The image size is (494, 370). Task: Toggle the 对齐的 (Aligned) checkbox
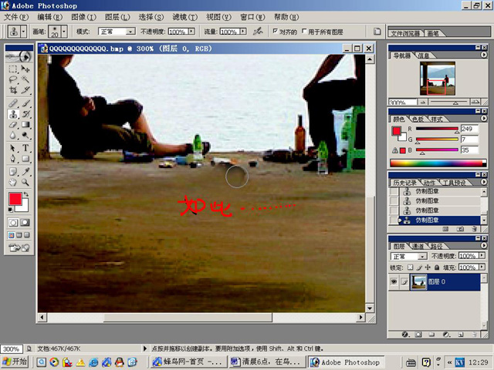[x=276, y=31]
